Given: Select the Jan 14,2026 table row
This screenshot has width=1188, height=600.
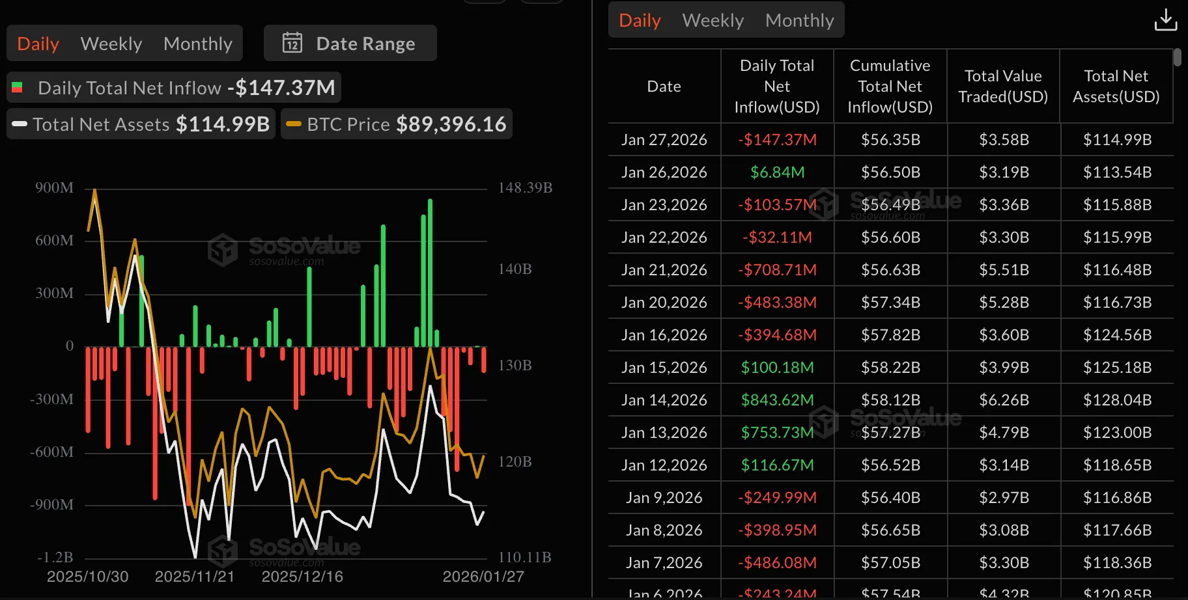Looking at the screenshot, I should pos(664,400).
